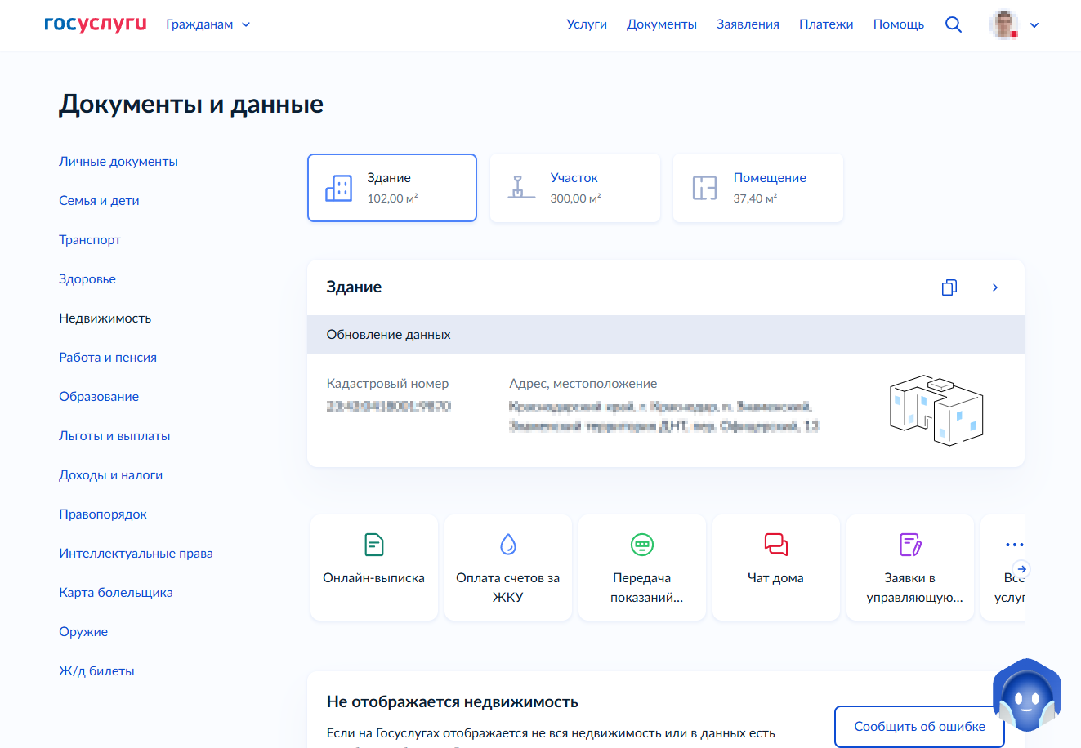Click the building illustration thumbnail
The height and width of the screenshot is (748, 1081).
[x=936, y=411]
